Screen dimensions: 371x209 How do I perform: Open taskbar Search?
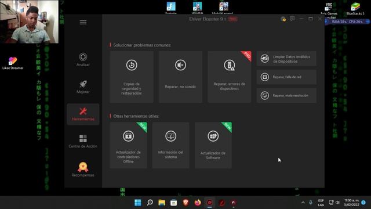150,203
